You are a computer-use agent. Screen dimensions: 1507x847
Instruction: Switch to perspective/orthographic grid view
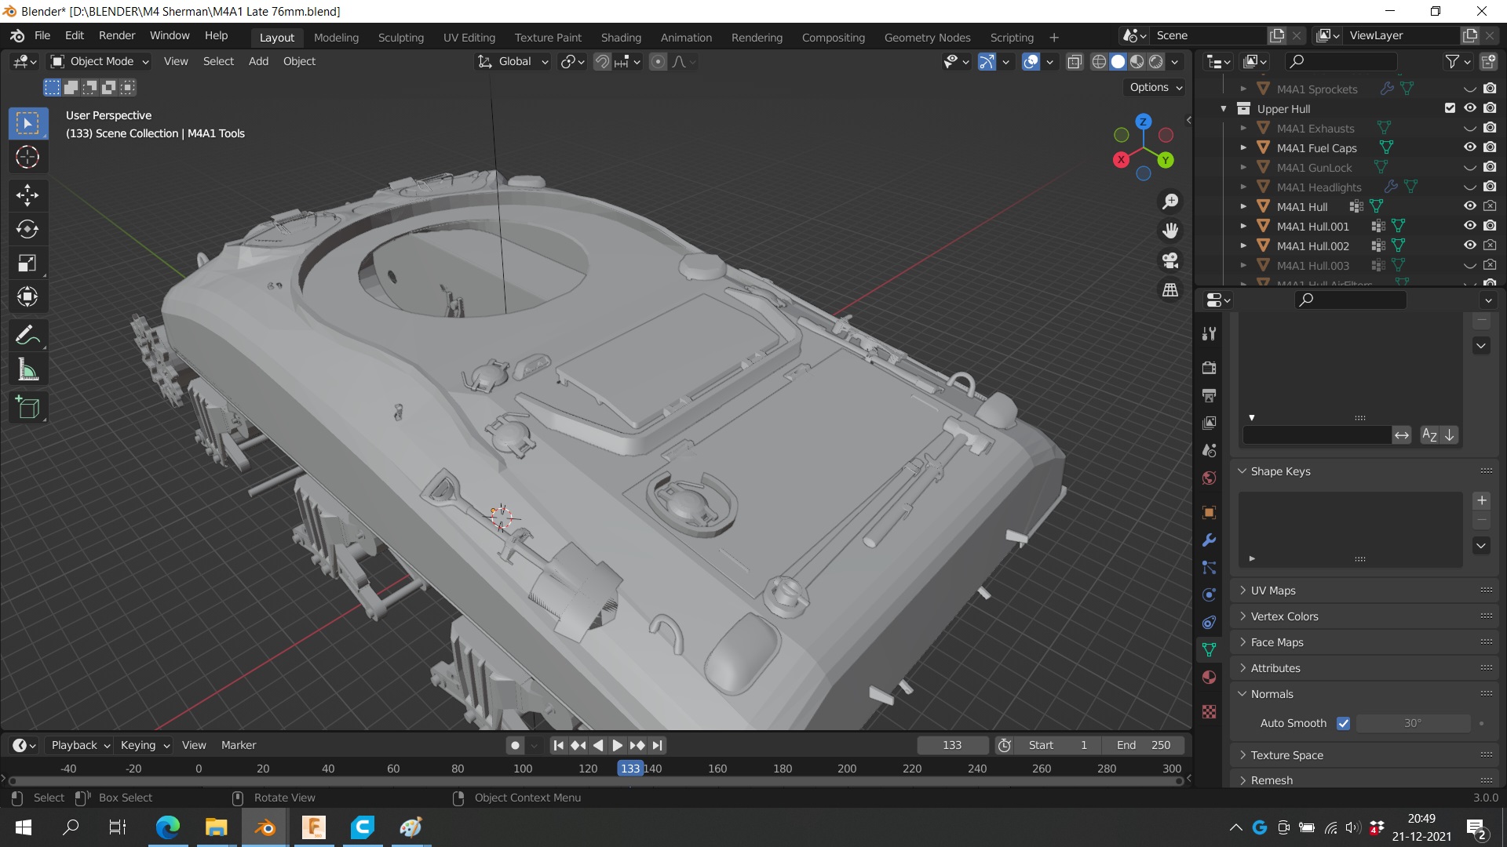1170,290
